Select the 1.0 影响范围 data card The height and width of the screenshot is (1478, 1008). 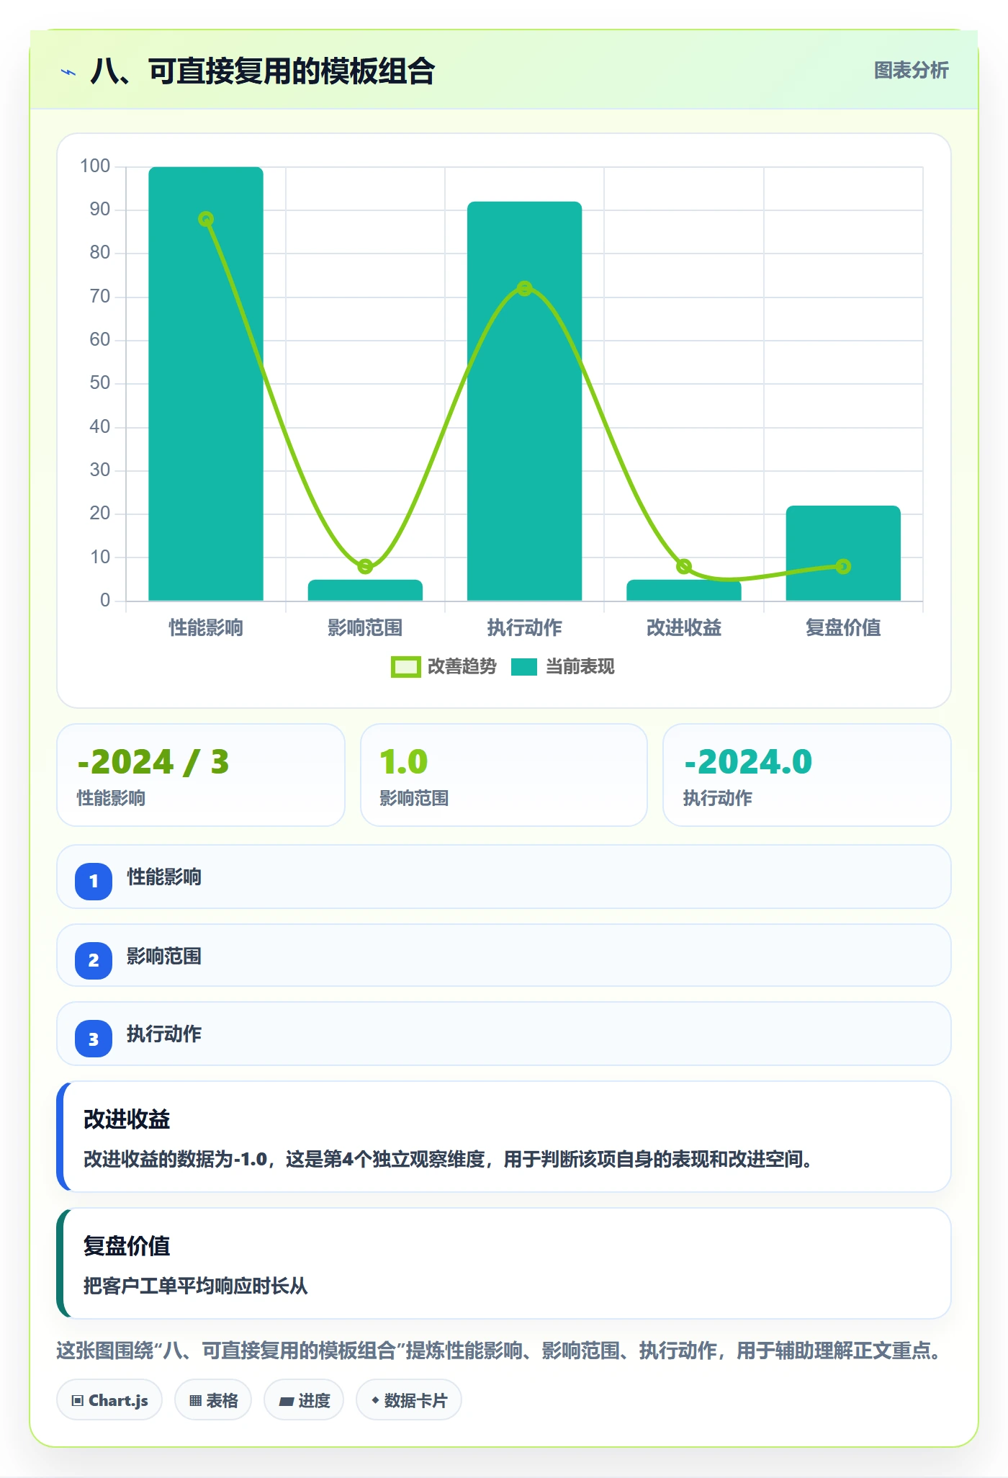504,775
